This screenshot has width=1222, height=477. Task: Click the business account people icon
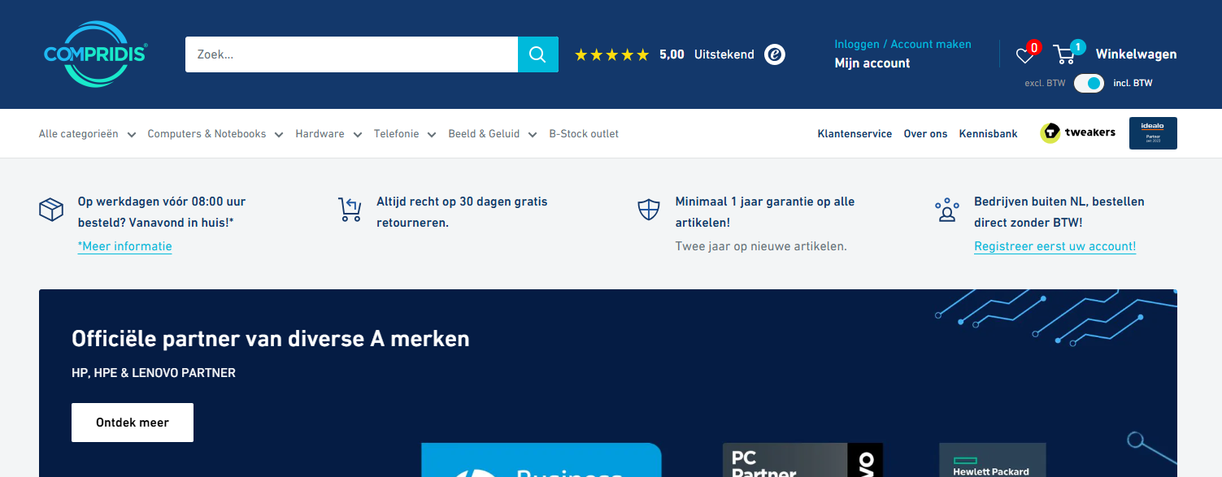(x=946, y=209)
